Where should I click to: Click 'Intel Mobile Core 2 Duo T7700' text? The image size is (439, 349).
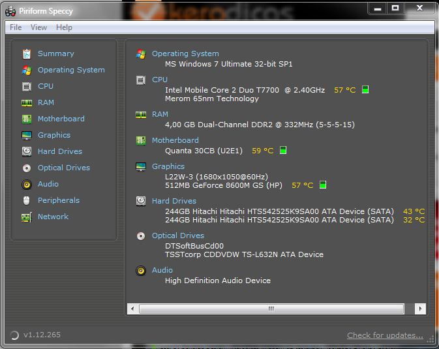222,90
